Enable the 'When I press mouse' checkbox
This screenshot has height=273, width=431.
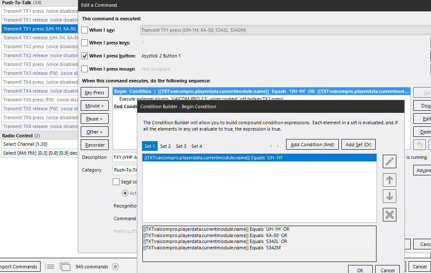(x=85, y=69)
